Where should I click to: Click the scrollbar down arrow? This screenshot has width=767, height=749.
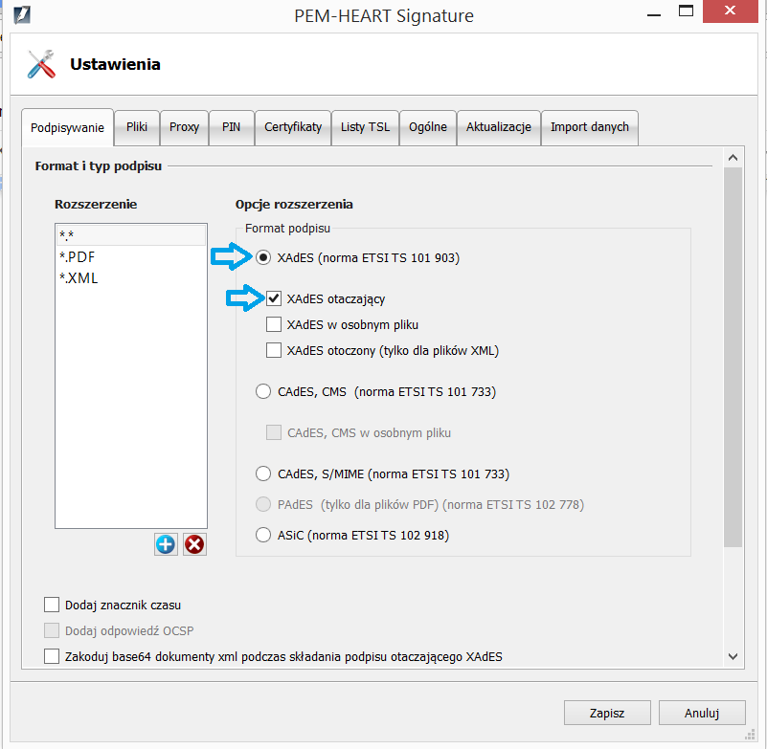pyautogui.click(x=733, y=656)
